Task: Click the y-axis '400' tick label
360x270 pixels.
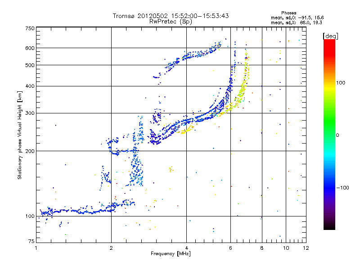Action: pos(30,86)
